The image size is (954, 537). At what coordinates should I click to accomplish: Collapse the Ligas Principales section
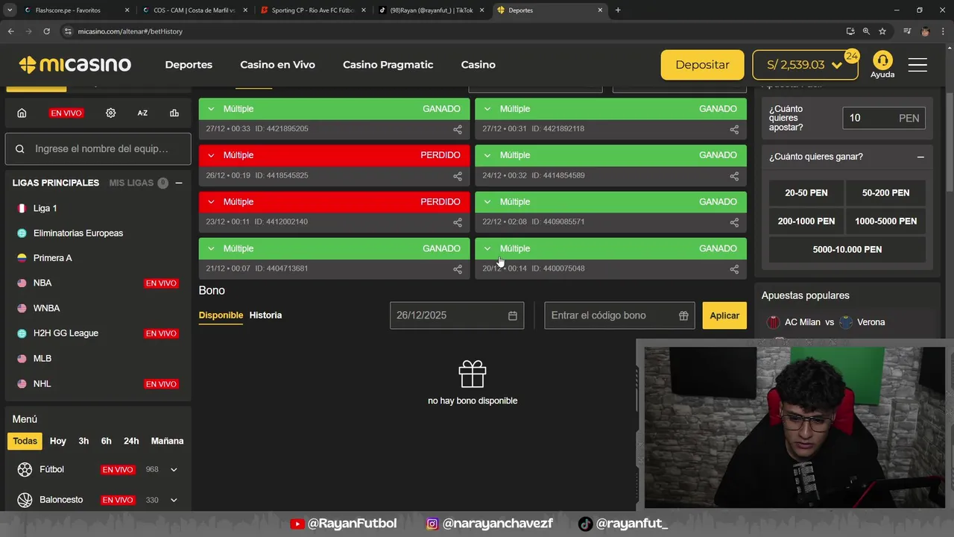179,183
